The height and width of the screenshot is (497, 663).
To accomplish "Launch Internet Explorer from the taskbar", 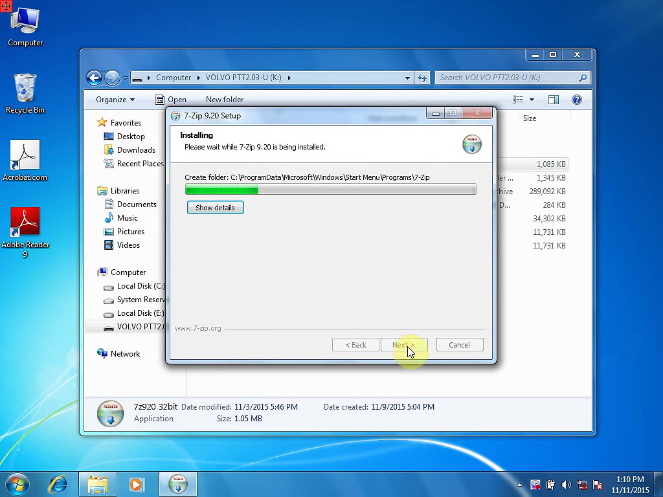I will 58,484.
